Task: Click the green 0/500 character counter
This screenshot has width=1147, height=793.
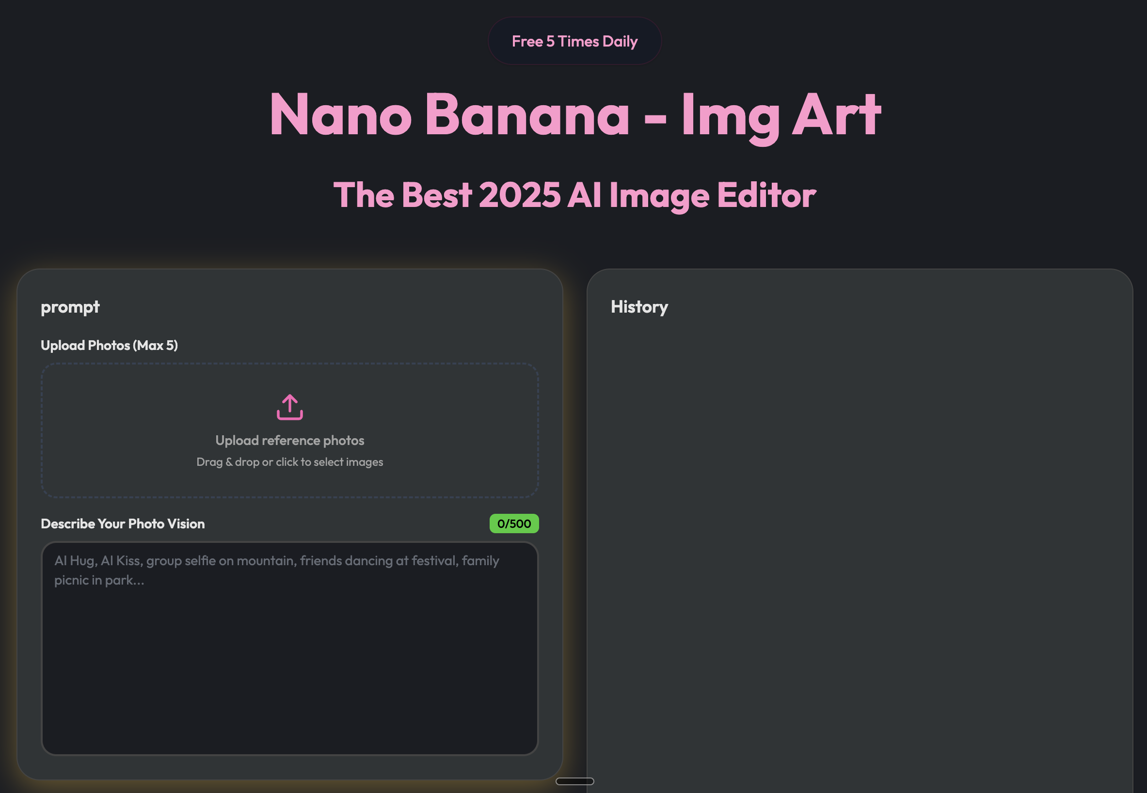Action: (x=514, y=523)
